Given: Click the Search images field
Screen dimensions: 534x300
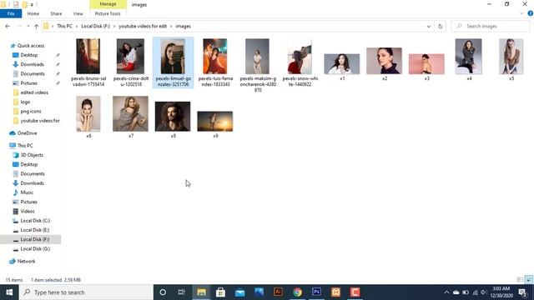Looking at the screenshot, I should point(491,26).
